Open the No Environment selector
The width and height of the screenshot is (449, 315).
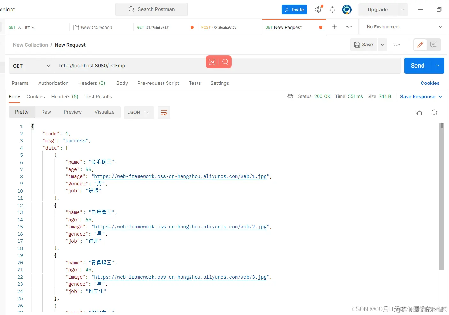coord(404,27)
